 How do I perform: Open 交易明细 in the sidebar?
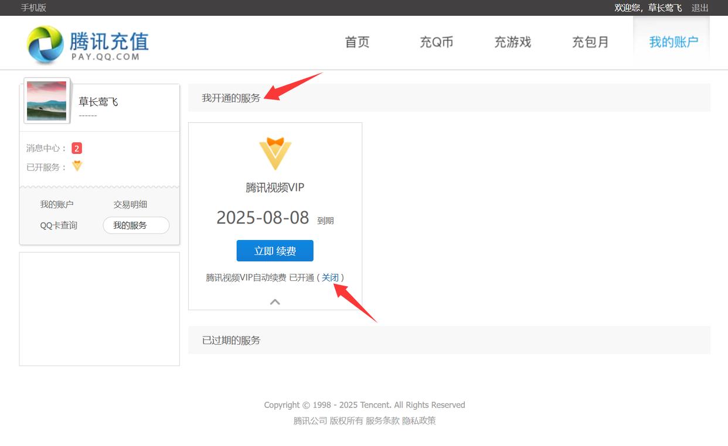coord(130,204)
